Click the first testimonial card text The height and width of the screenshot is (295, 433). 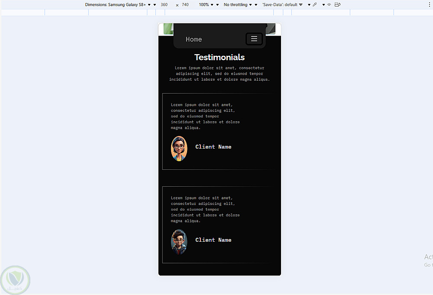pos(205,116)
